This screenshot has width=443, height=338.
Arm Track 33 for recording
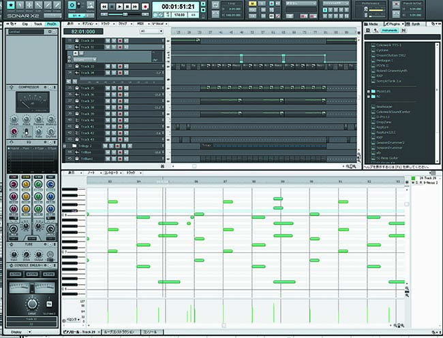[x=120, y=67]
